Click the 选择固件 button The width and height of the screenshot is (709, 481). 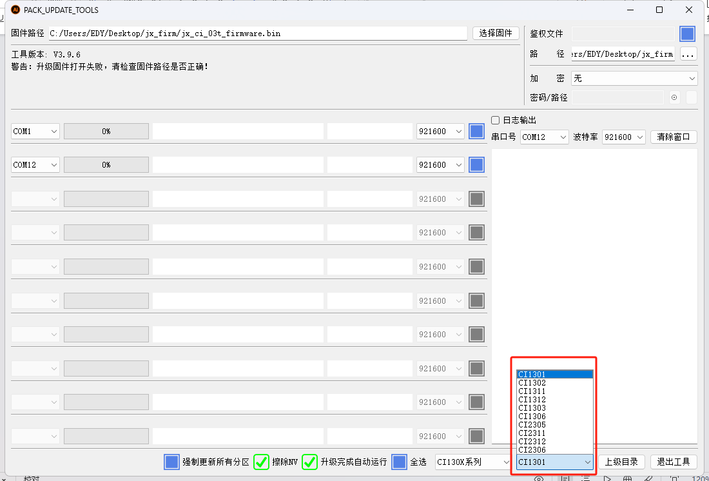click(496, 34)
